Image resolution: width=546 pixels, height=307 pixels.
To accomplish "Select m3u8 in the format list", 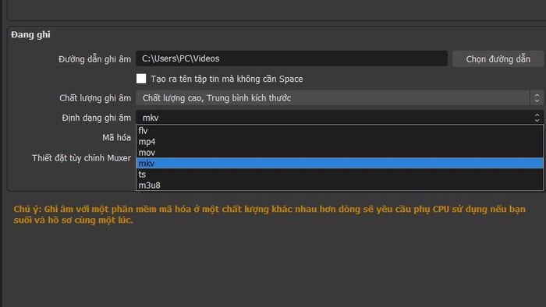I will click(x=339, y=185).
